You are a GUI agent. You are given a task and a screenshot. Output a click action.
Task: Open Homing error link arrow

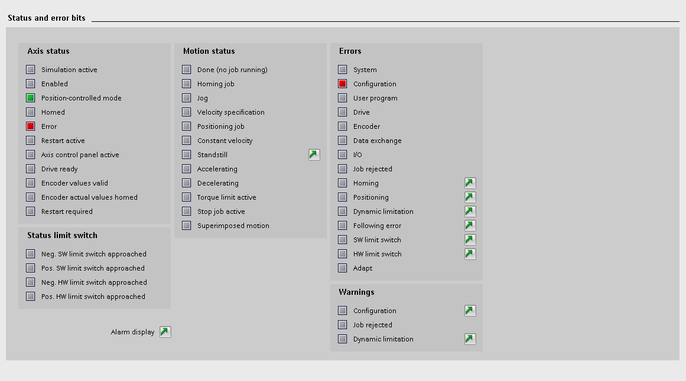pyautogui.click(x=470, y=183)
